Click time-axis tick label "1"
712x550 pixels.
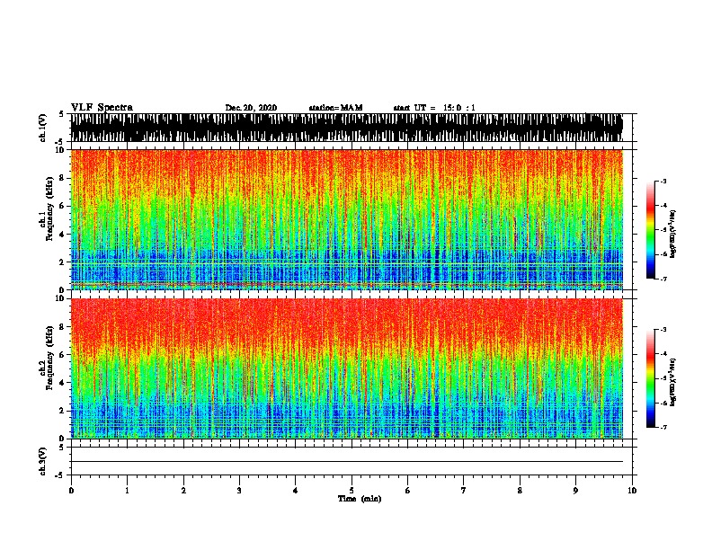point(127,491)
